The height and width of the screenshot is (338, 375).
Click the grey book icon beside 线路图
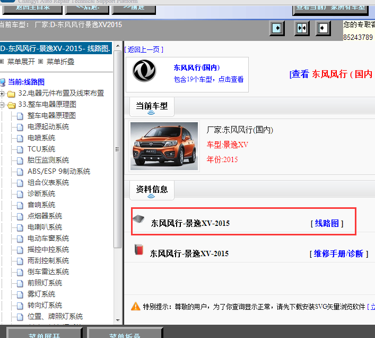139,219
